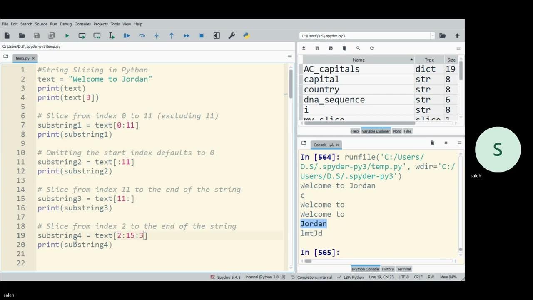Screen dimensions: 533x300
Task: Sort variables by the Size column
Action: pyautogui.click(x=451, y=60)
